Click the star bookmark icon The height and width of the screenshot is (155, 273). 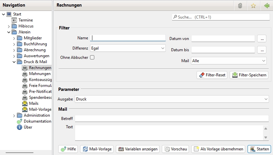(x=253, y=6)
